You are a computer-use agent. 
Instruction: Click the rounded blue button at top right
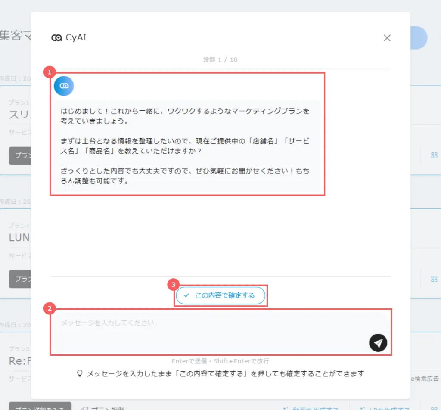(x=419, y=38)
